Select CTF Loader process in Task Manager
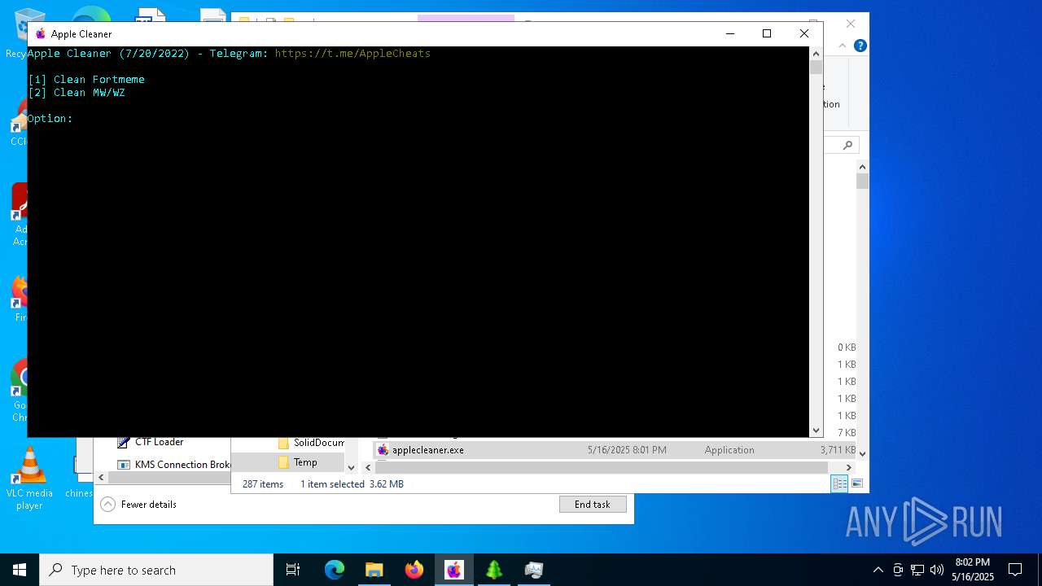Viewport: 1042px width, 586px height. [x=159, y=442]
